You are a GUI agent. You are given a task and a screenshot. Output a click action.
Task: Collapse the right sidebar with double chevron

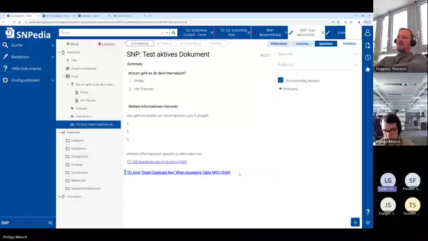pos(368,223)
